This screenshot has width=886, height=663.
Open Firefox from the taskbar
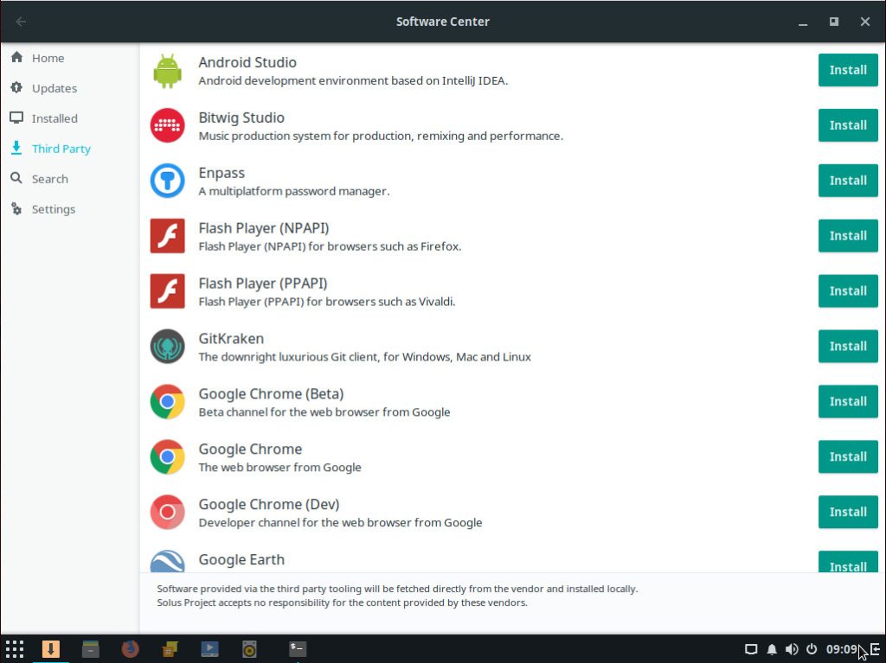coord(131,648)
